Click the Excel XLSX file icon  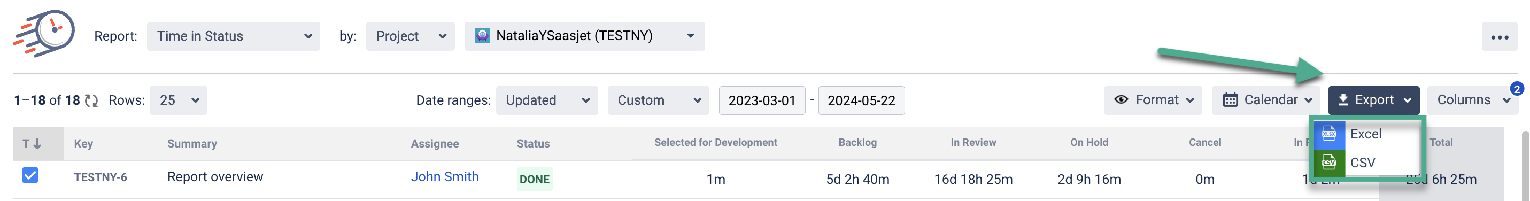1328,134
